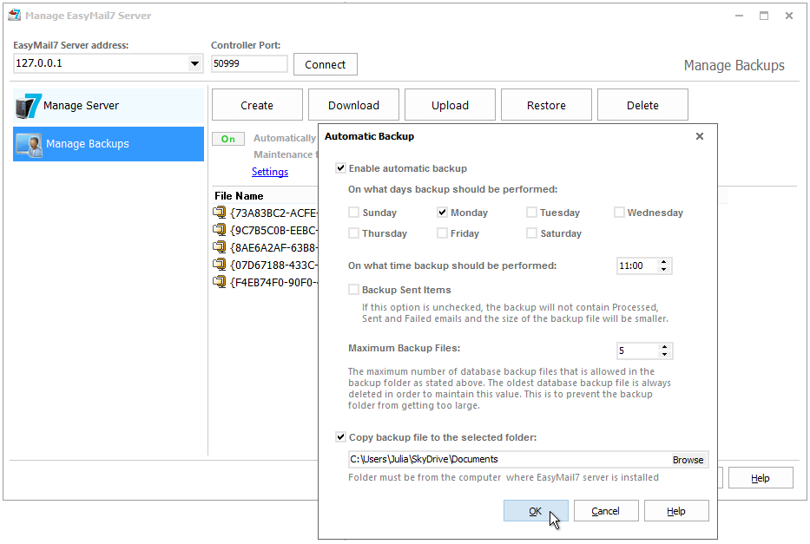
Task: Open the Manage Server section
Action: pyautogui.click(x=109, y=106)
